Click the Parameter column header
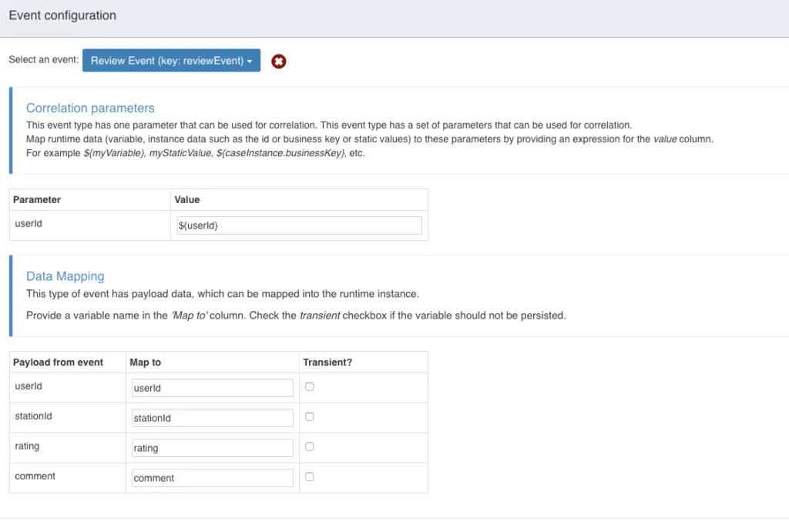 pyautogui.click(x=37, y=199)
